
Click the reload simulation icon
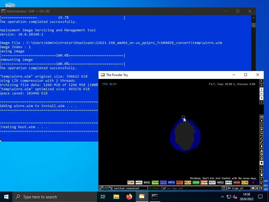[x=106, y=188]
